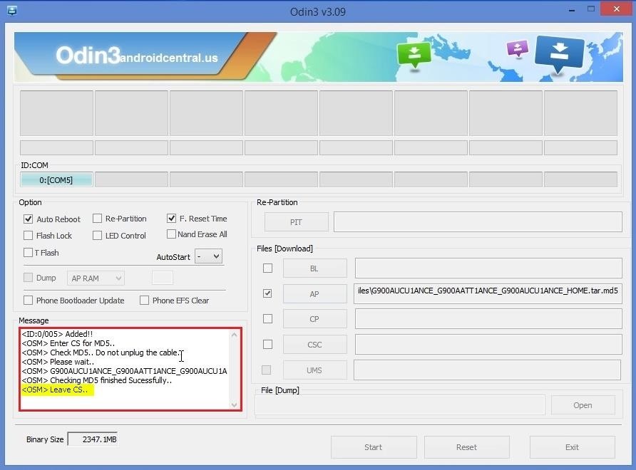Check the CP file checkbox
Screen dimensions: 636x470
pyautogui.click(x=267, y=319)
